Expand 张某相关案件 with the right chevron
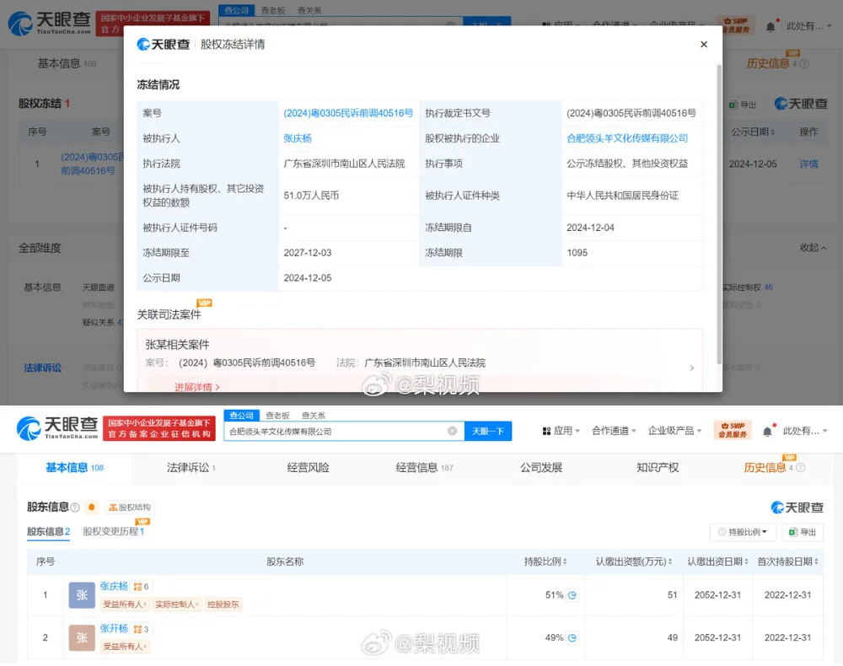The height and width of the screenshot is (666, 843). 692,368
